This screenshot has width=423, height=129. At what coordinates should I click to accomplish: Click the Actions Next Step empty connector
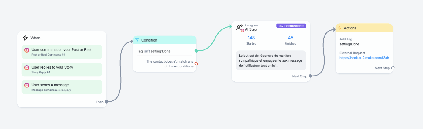pyautogui.click(x=393, y=68)
